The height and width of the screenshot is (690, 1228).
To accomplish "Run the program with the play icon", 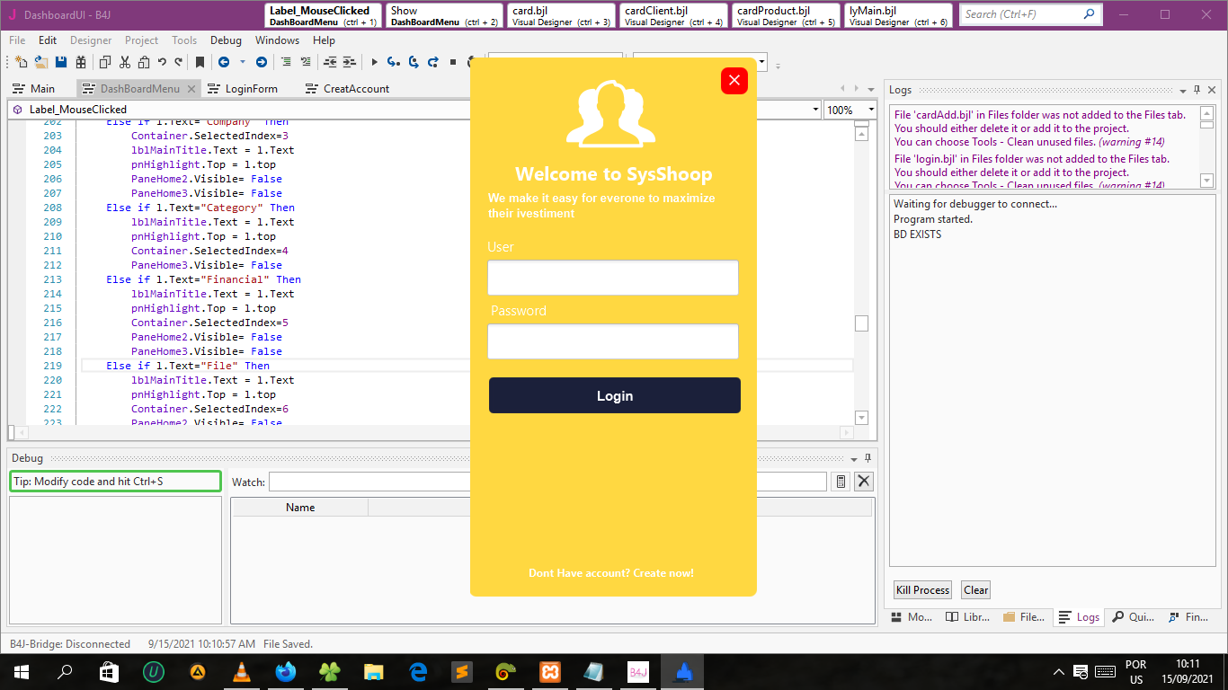I will (x=375, y=62).
